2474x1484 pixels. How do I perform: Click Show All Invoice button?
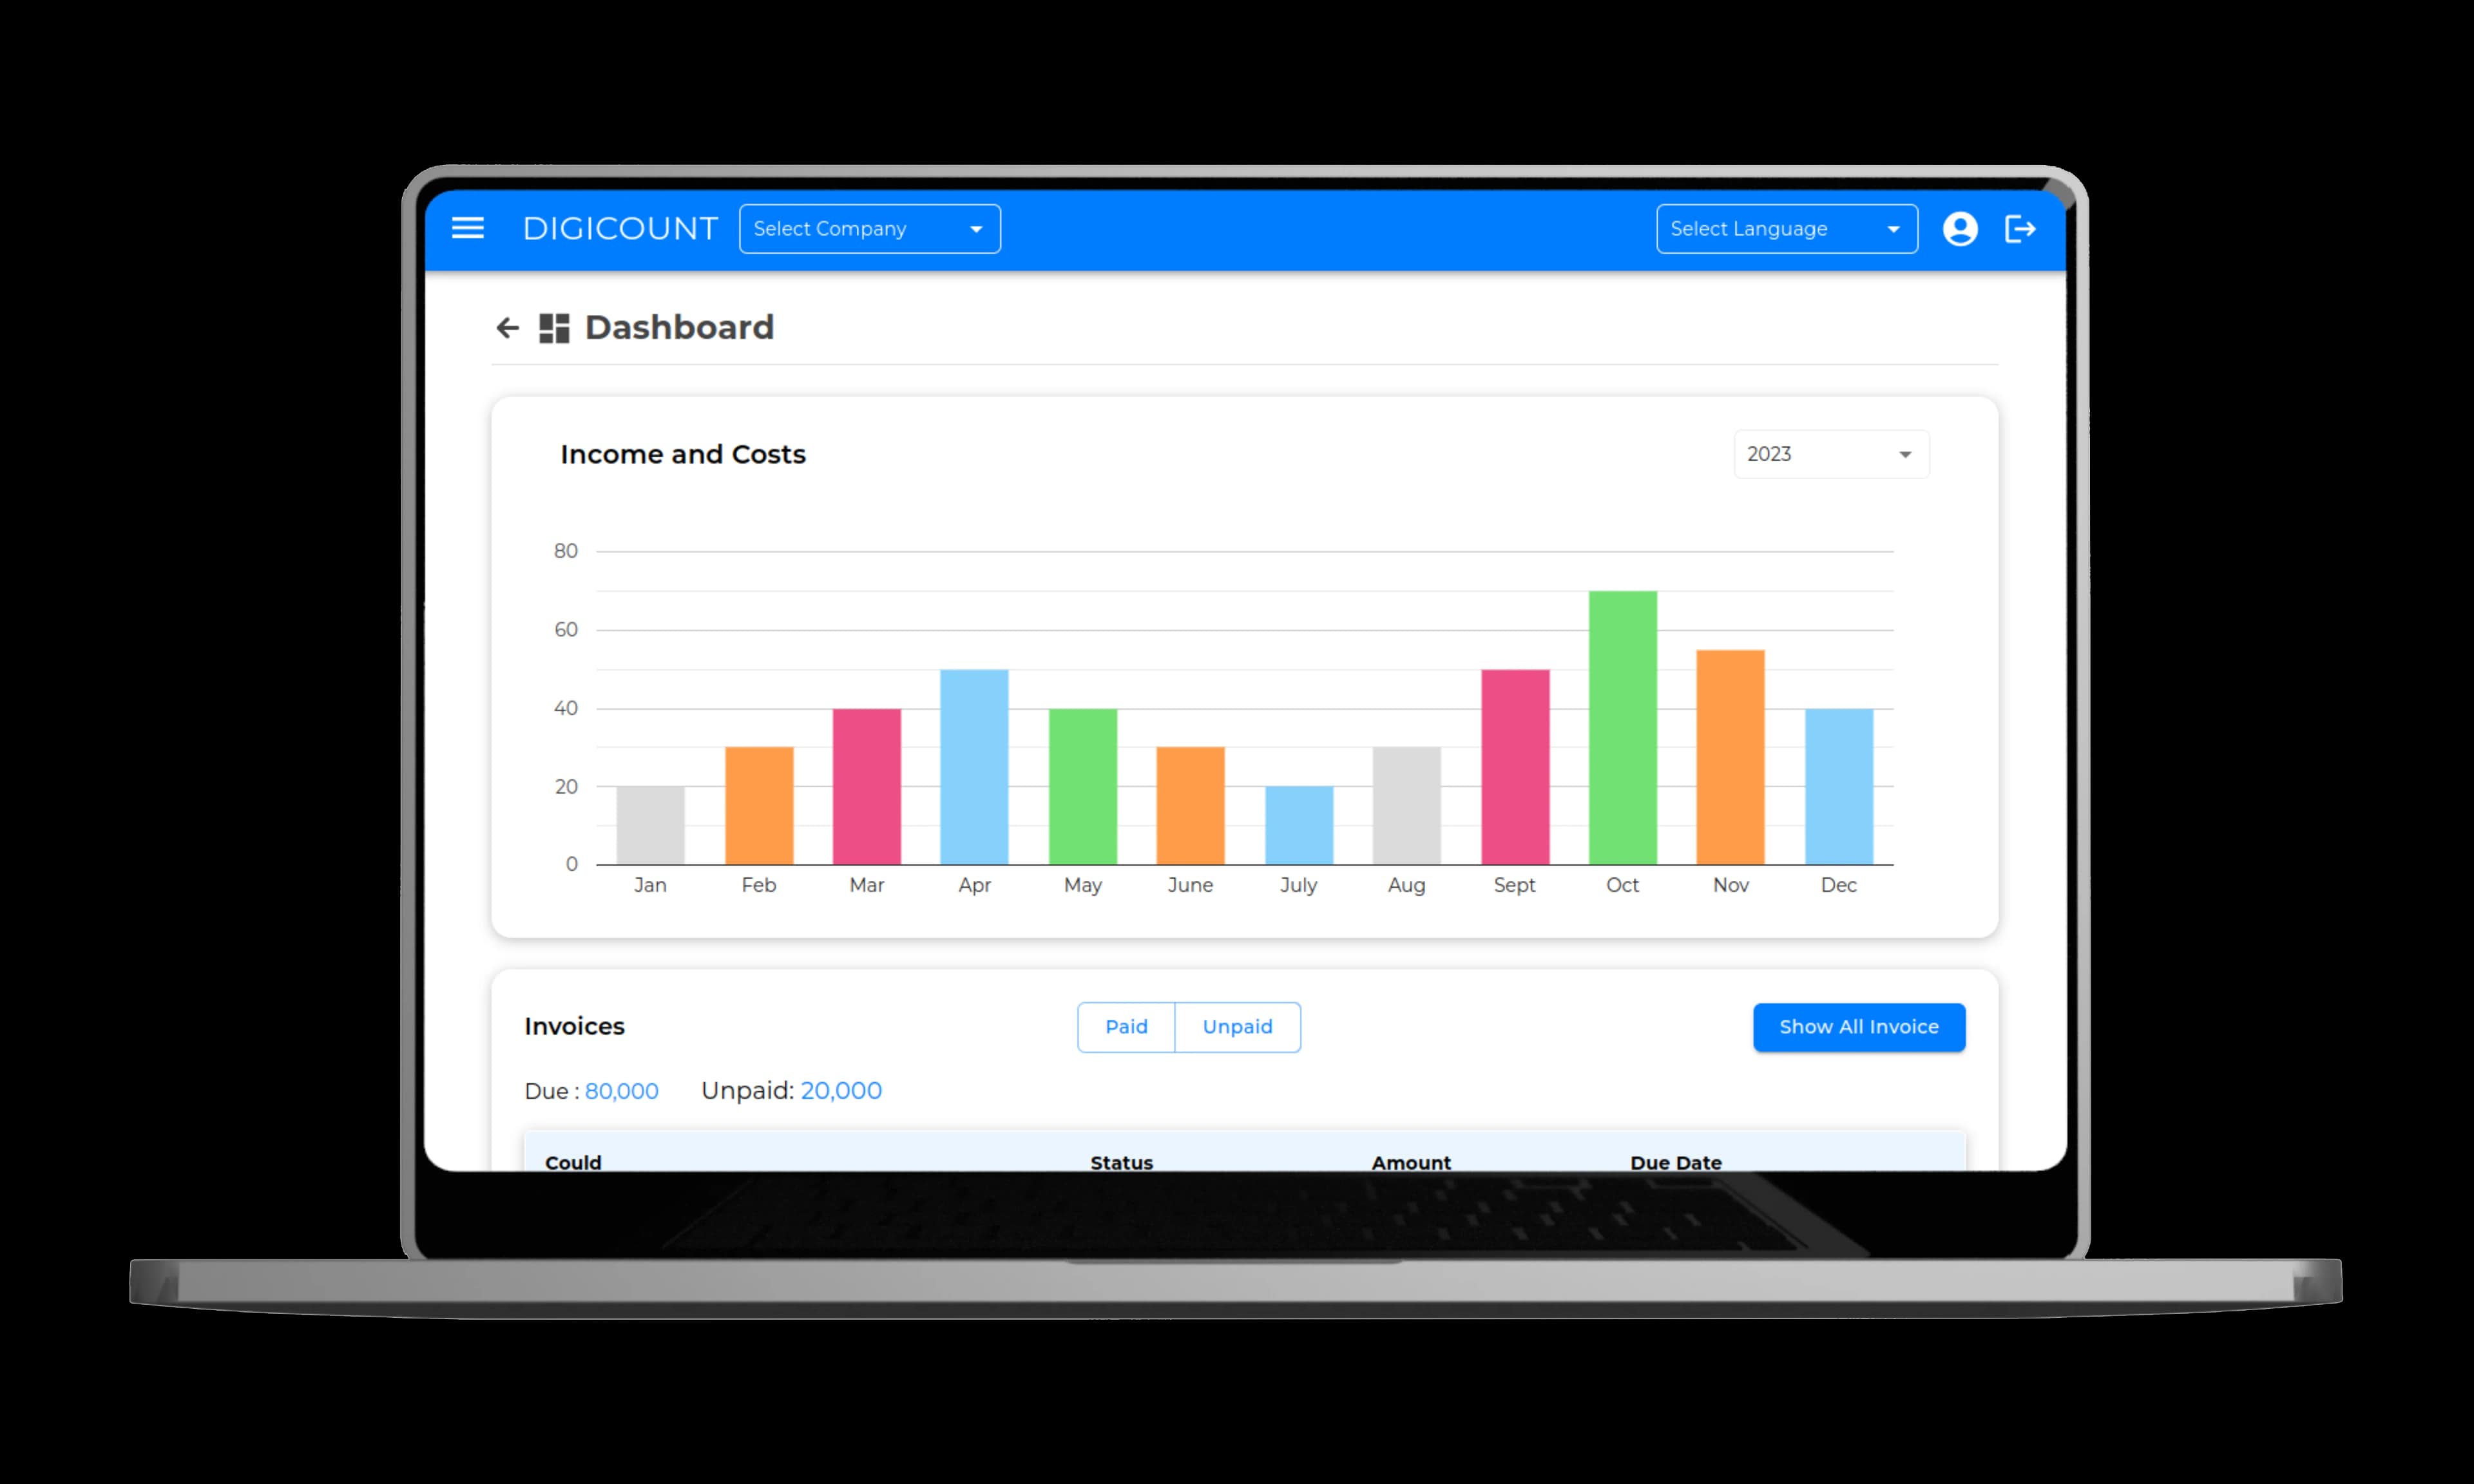[x=1859, y=1027]
